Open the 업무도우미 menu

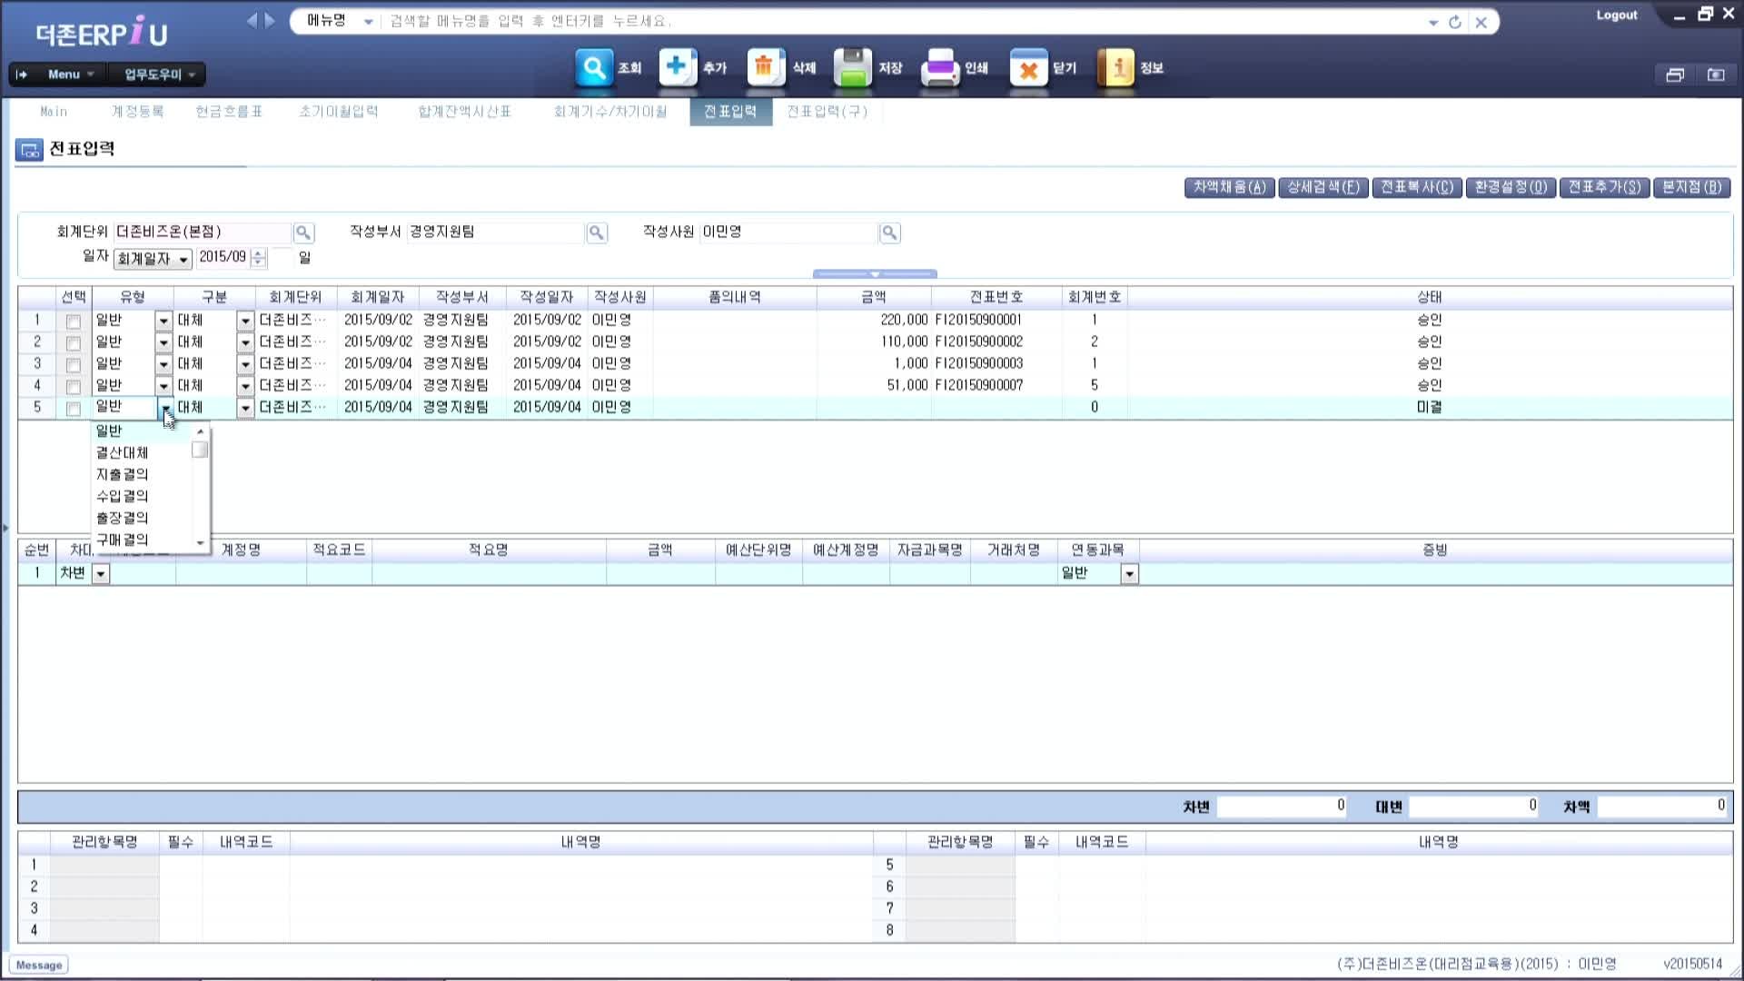tap(159, 74)
